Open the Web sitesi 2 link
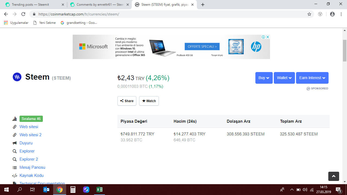Screen dimensions: 347x195 [x=30, y=135]
